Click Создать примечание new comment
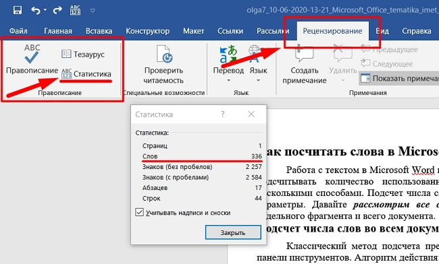439x264 pixels. [305, 65]
